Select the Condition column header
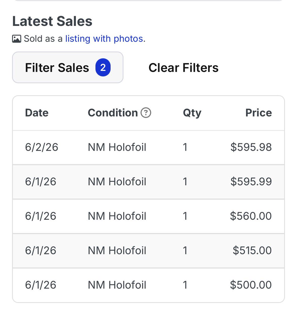Viewport: 297px width, 314px height. [x=113, y=113]
